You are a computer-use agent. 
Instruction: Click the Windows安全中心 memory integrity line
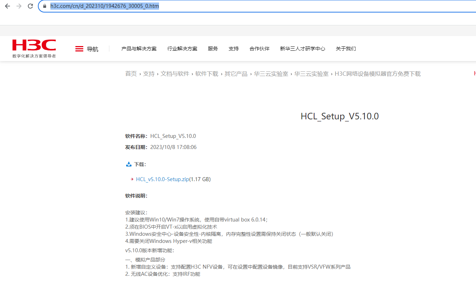pos(229,234)
